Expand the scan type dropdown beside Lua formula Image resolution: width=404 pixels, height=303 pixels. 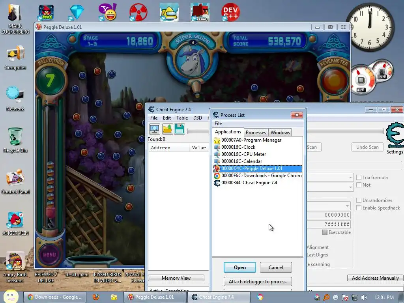[350, 178]
